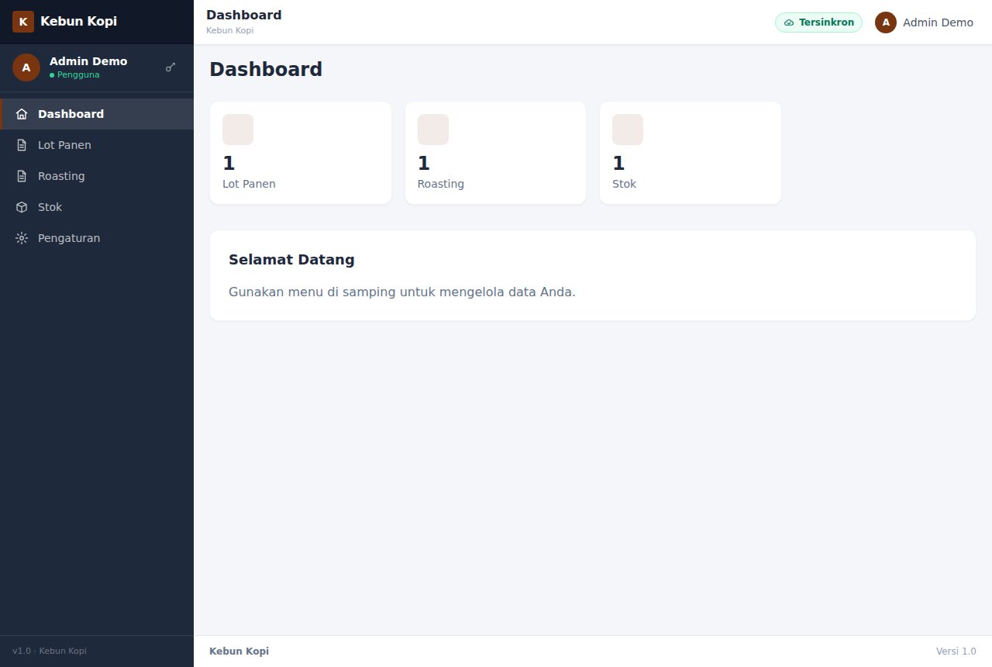
Task: Go to the Roasting menu item
Action: [x=97, y=176]
